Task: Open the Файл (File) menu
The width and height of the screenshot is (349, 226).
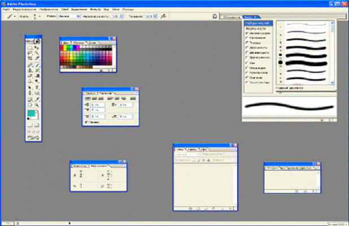Action: coord(6,10)
